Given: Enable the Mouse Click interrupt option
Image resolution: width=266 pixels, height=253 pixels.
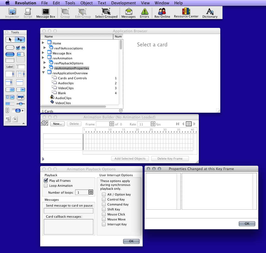Looking at the screenshot, I should 104,214.
